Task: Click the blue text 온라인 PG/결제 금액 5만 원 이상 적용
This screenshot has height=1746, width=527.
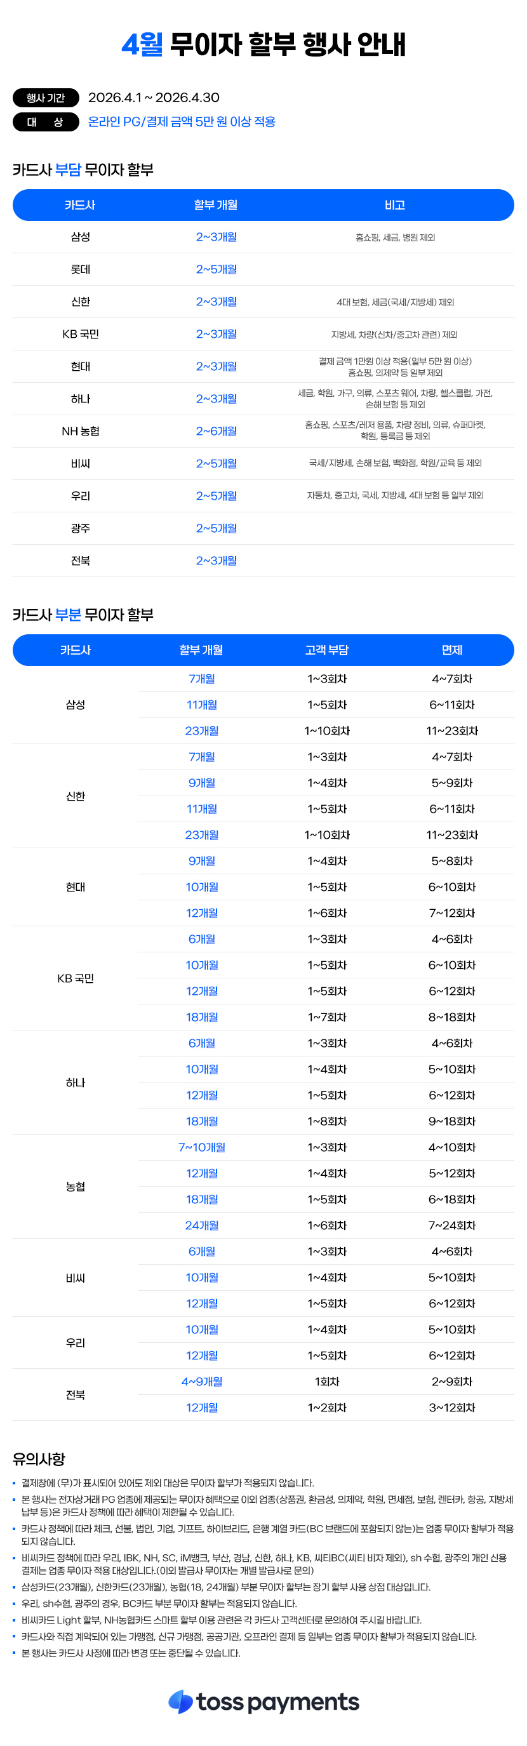Action: [x=181, y=122]
